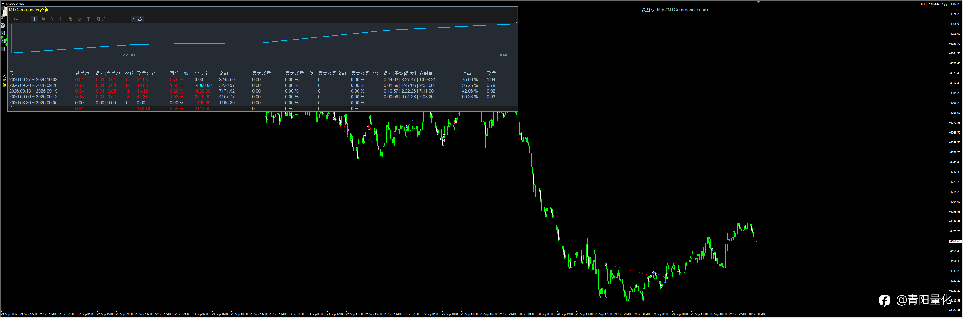The height and width of the screenshot is (318, 963).
Task: Open the 备 notes tab
Action: [89, 19]
